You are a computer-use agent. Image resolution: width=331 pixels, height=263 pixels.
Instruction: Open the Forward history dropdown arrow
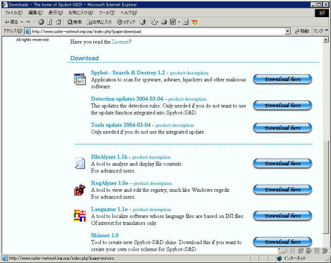tap(34, 22)
